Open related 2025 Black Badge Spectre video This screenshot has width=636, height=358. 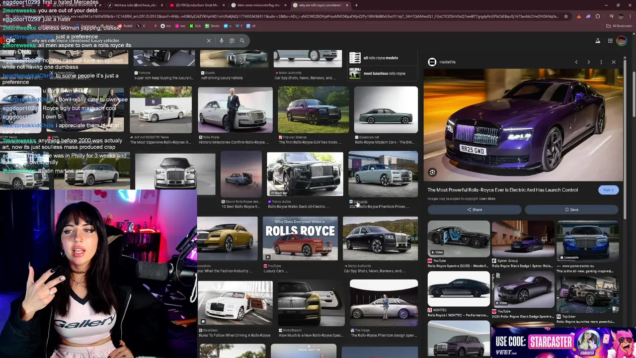[523, 289]
